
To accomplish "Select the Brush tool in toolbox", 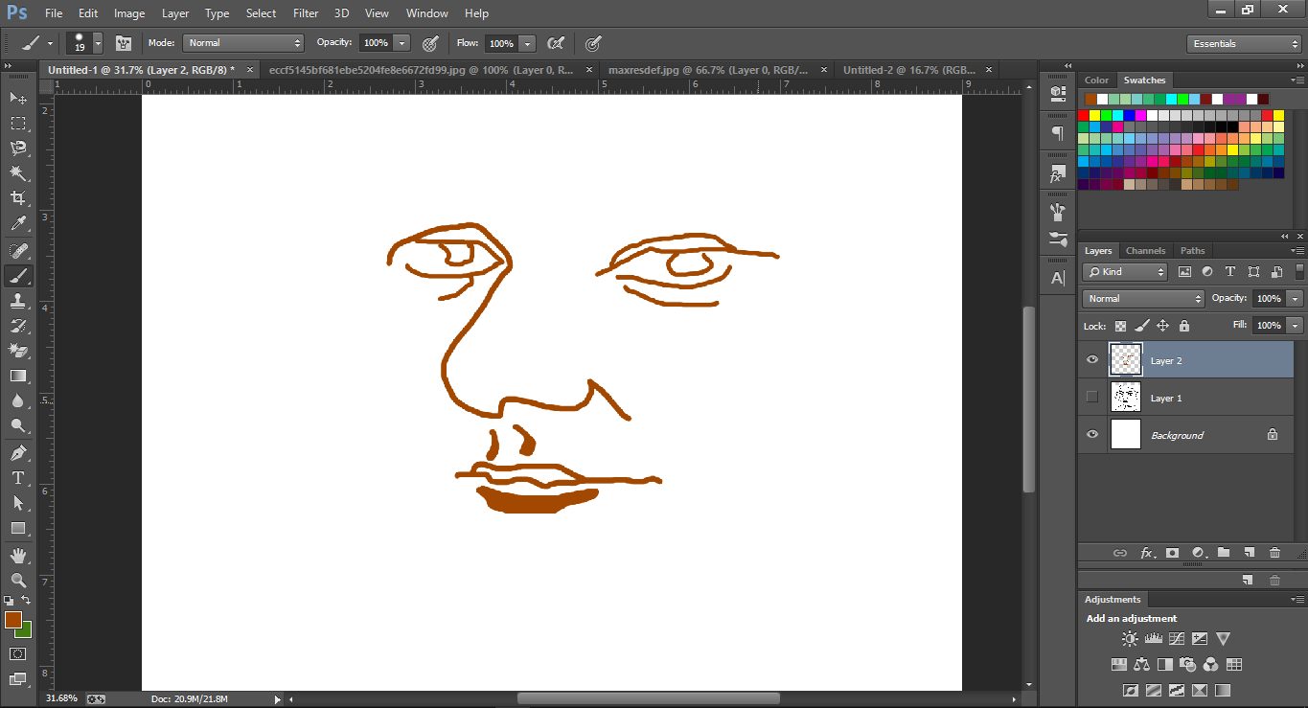I will tap(18, 276).
